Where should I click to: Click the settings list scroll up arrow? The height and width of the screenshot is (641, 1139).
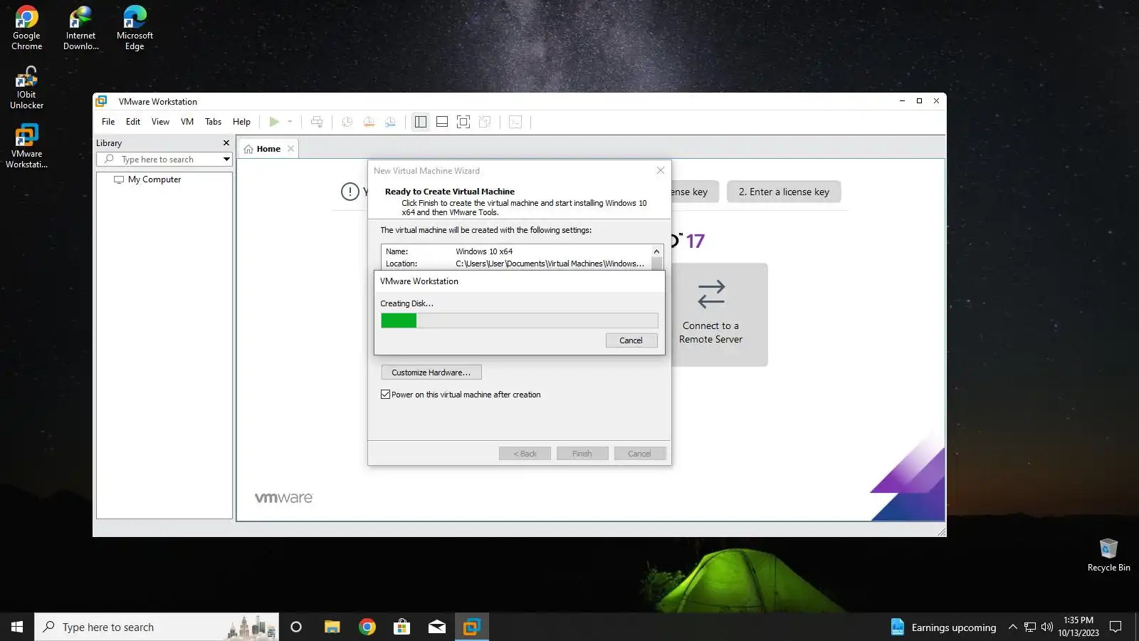(656, 251)
